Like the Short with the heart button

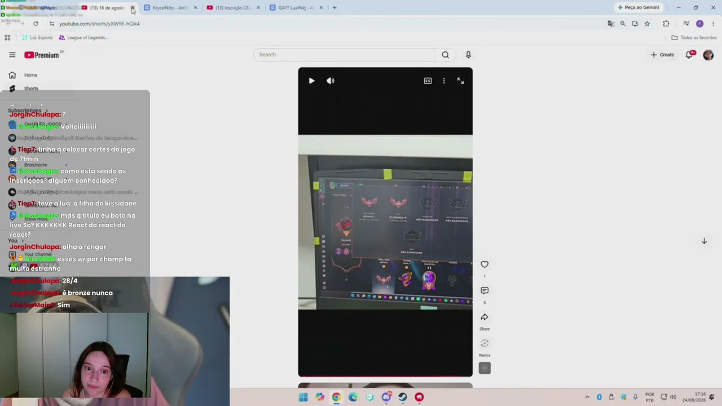tap(485, 264)
